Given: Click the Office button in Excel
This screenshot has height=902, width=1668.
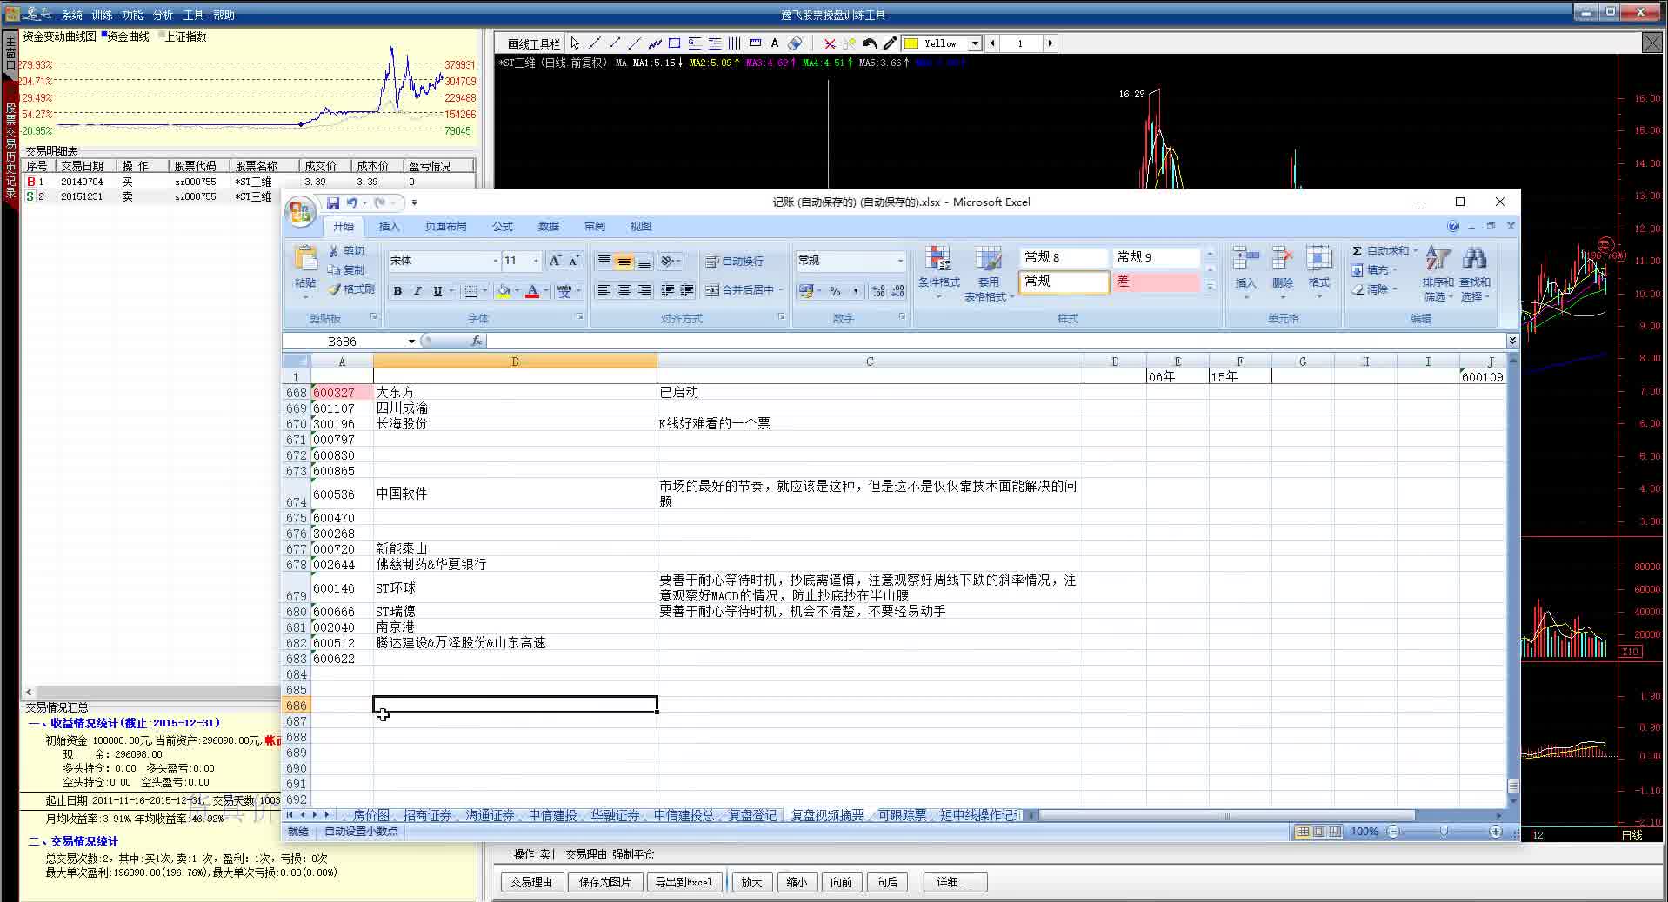Looking at the screenshot, I should [x=300, y=212].
